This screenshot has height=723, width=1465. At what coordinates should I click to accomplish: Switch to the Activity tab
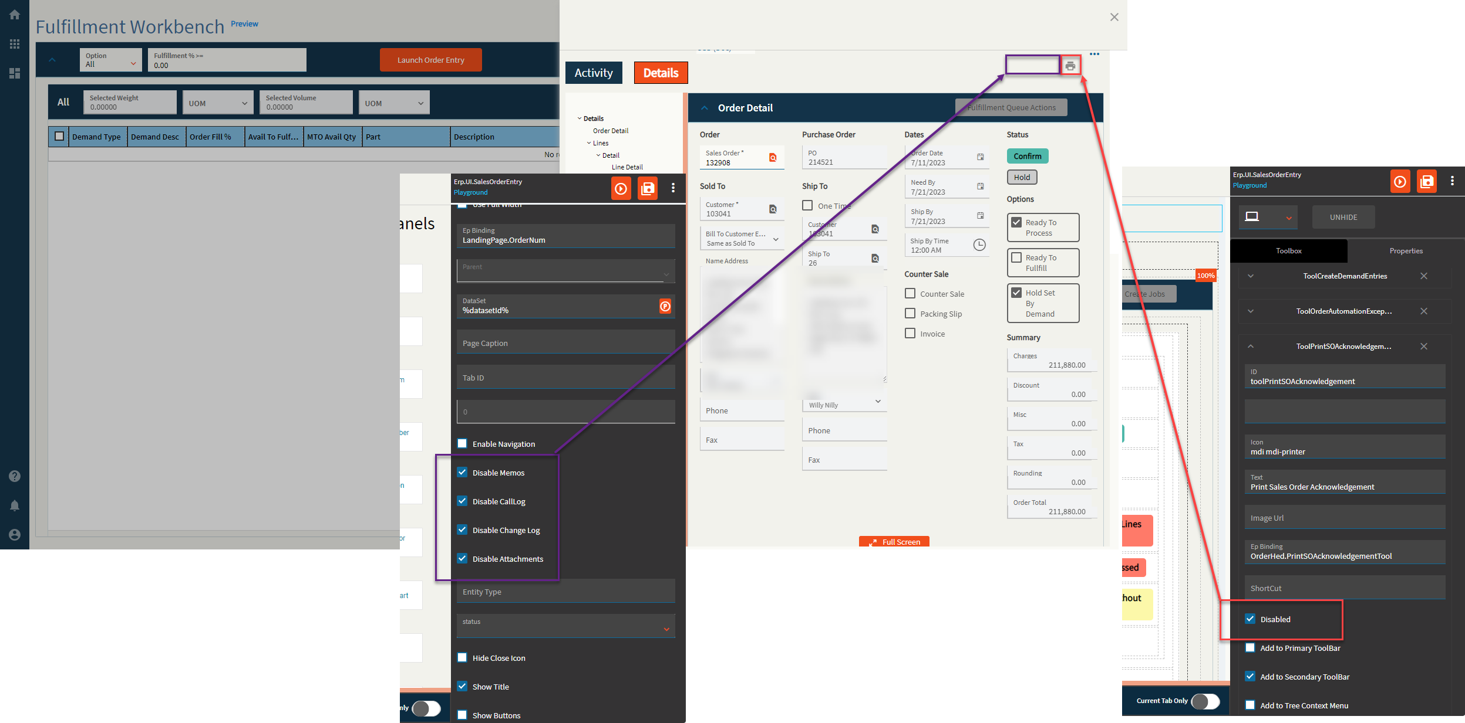point(593,73)
